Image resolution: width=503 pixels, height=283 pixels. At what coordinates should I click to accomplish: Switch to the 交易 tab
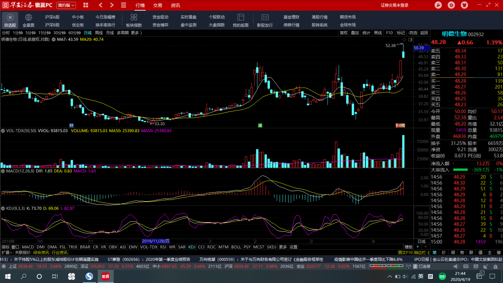158,5
